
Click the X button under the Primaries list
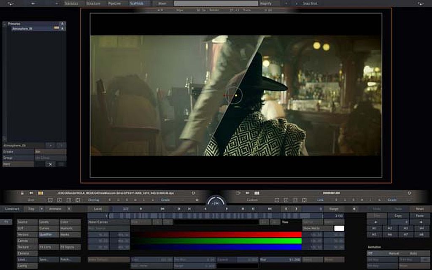tap(50, 164)
